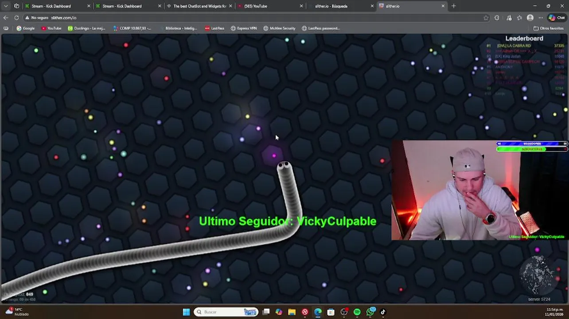Viewport: 569px width, 319px height.
Task: Open the favorites list icon
Action: coord(519,18)
